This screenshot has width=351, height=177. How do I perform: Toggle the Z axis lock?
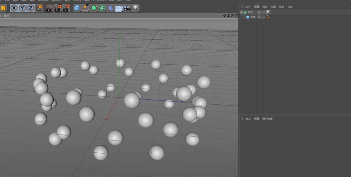point(31,8)
